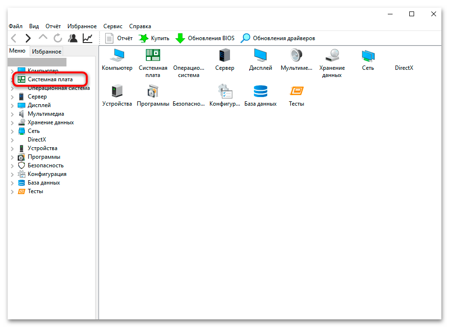449x327 pixels.
Task: Click the report graph toolbar icon
Action: [x=88, y=38]
